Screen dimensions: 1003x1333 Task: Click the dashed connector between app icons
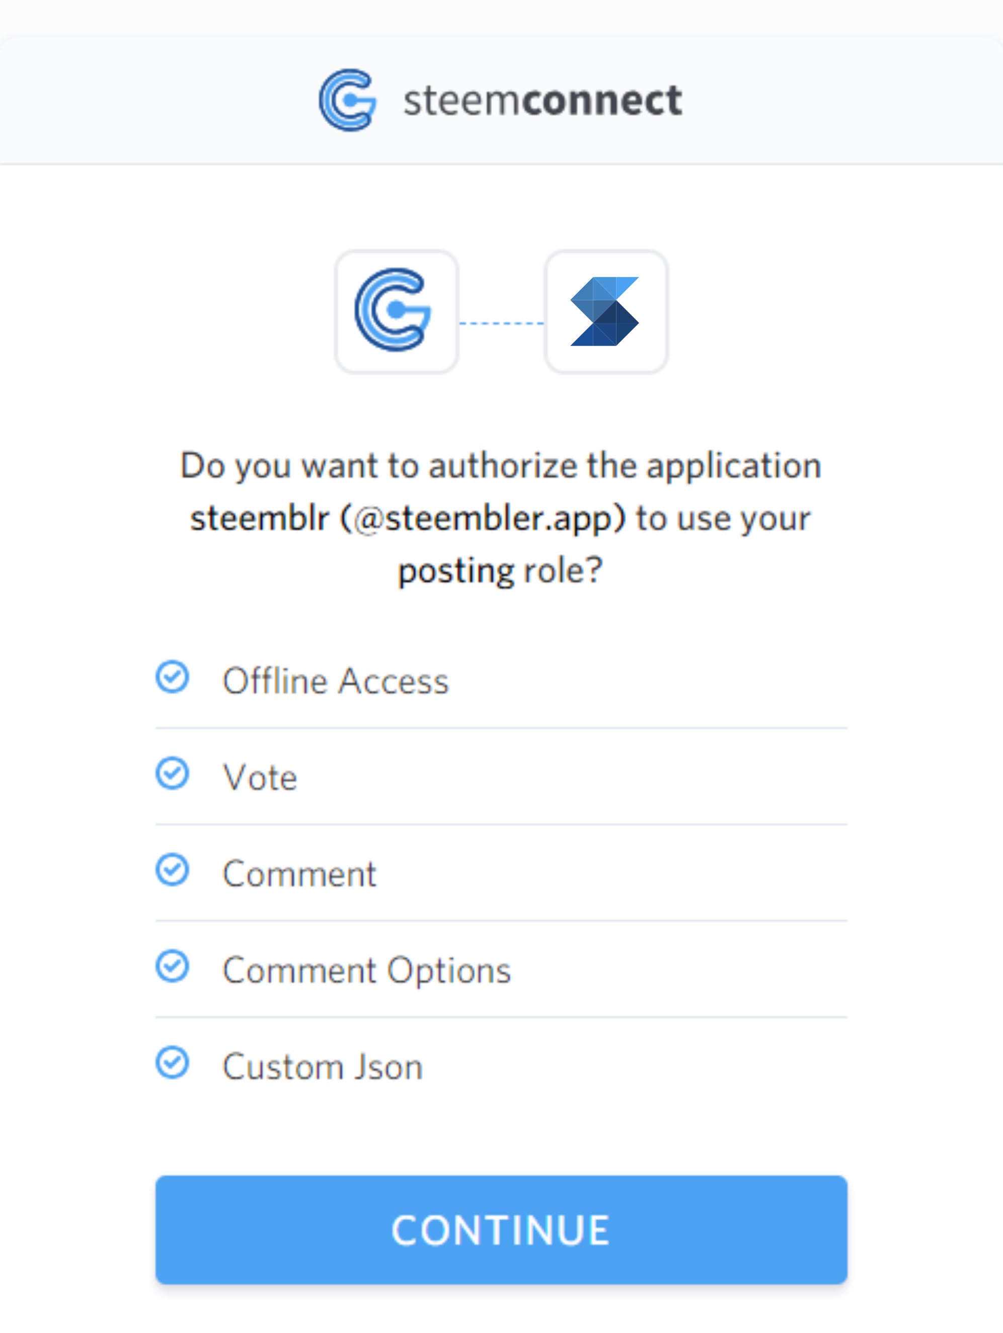point(501,323)
